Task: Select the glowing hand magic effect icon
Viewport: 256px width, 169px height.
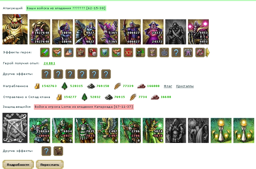Action: pos(69,52)
